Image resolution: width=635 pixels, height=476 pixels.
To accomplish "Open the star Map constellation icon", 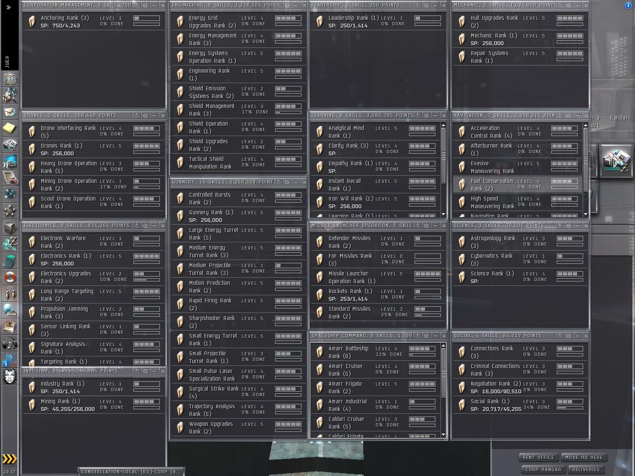I will point(10,194).
